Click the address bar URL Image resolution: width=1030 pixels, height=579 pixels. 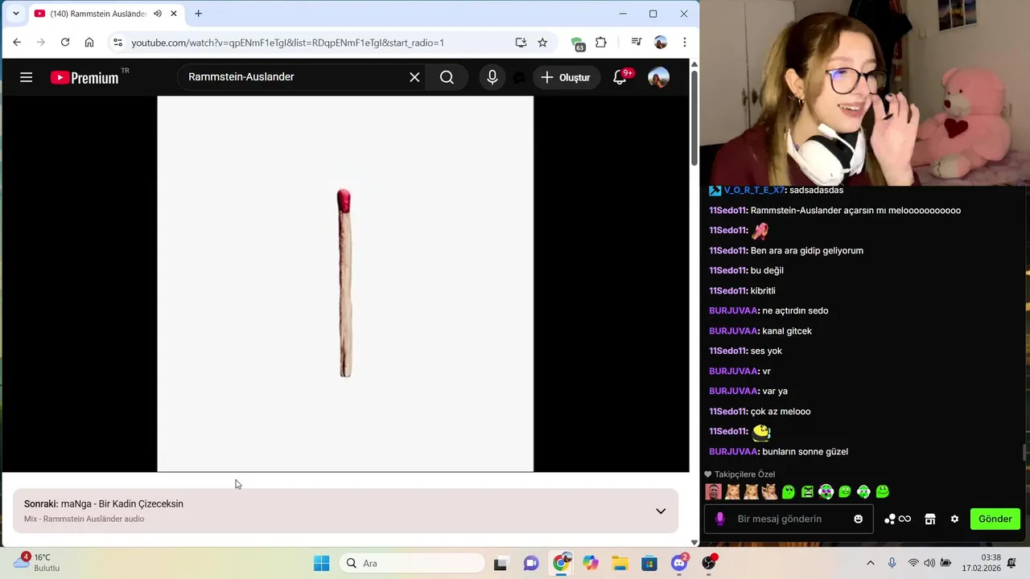[287, 43]
